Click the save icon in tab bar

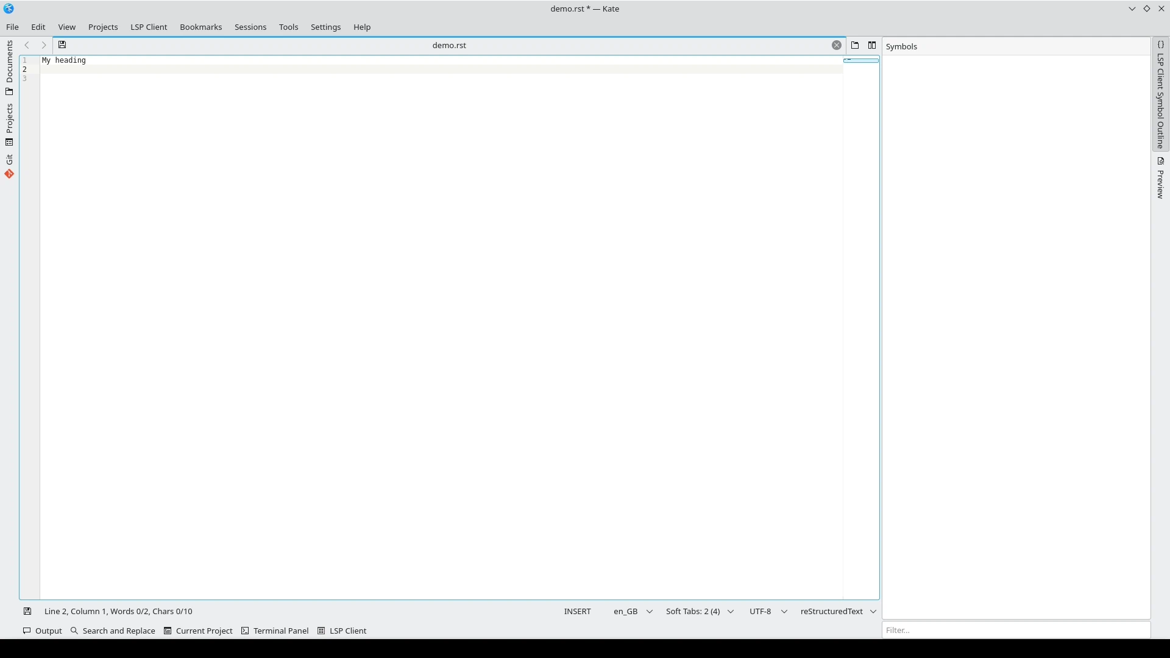62,45
